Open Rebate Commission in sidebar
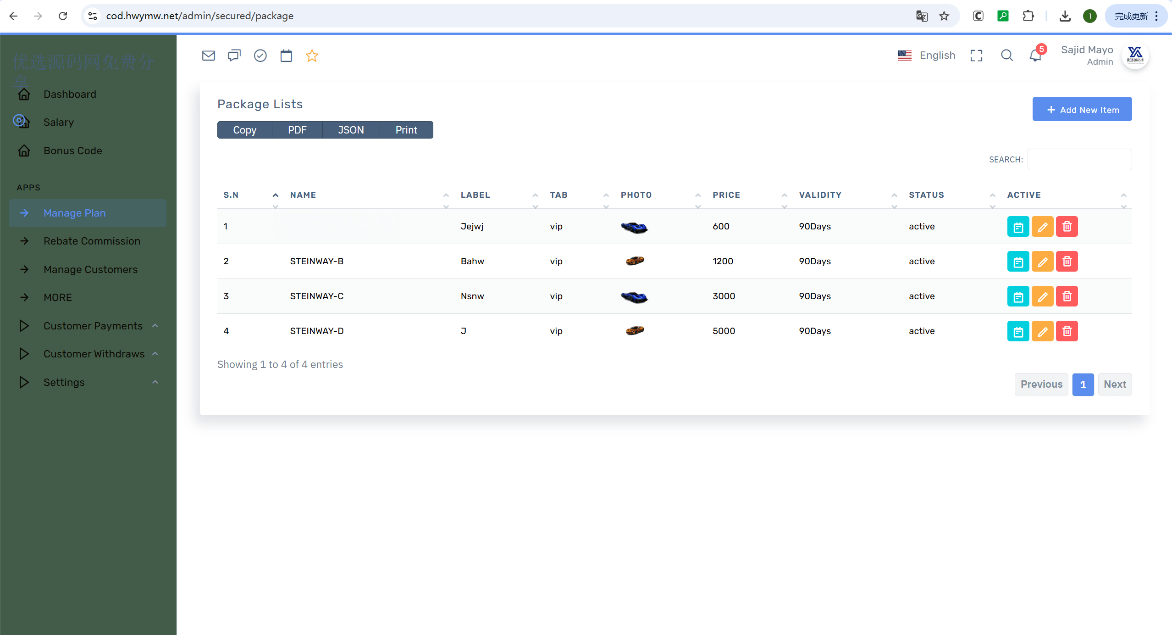 point(92,241)
